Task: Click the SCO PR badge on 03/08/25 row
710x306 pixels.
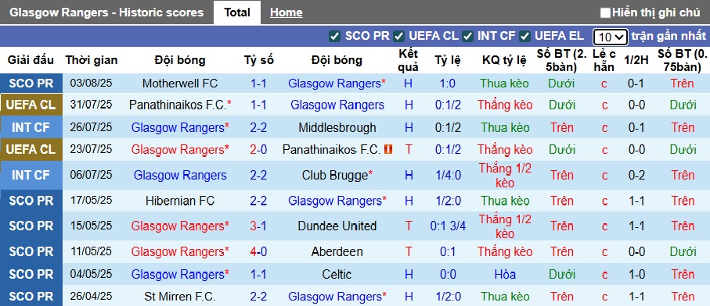Action: [x=31, y=84]
